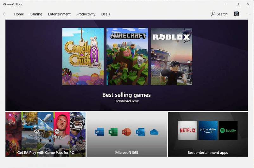Open the Entertainment tab

59,14
